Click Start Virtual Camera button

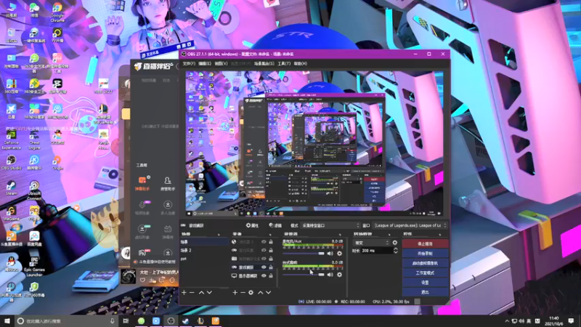tap(425, 263)
